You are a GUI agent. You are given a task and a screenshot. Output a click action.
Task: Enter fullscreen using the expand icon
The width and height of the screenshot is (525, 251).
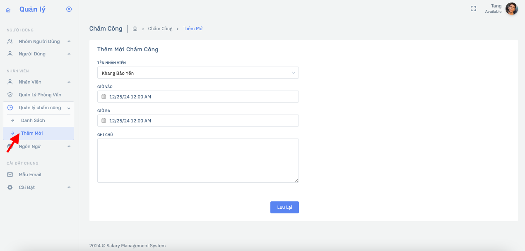[x=473, y=9]
